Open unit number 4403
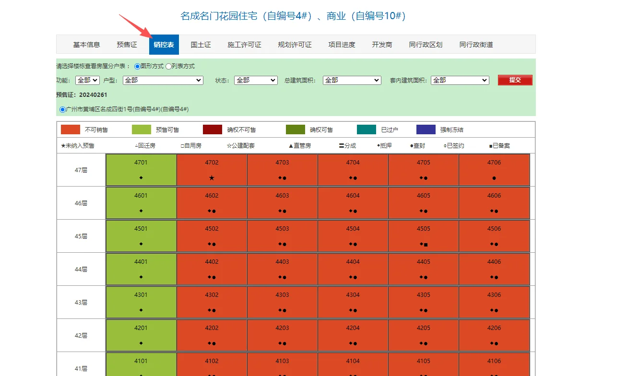639x376 pixels. click(282, 262)
